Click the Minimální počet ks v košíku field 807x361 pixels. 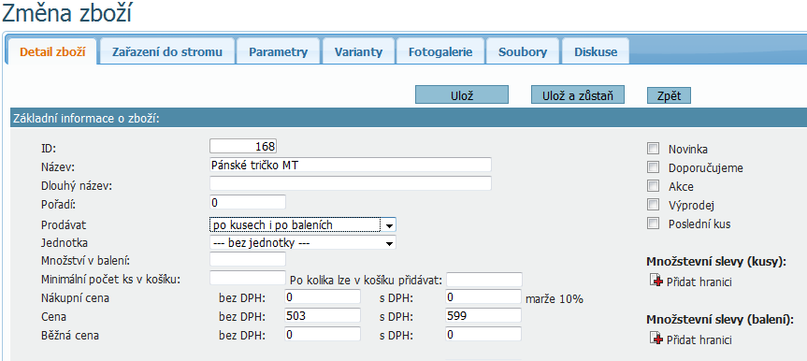click(x=248, y=278)
